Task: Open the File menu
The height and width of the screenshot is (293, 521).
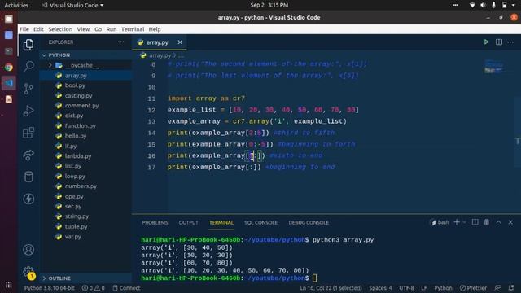Action: click(24, 29)
